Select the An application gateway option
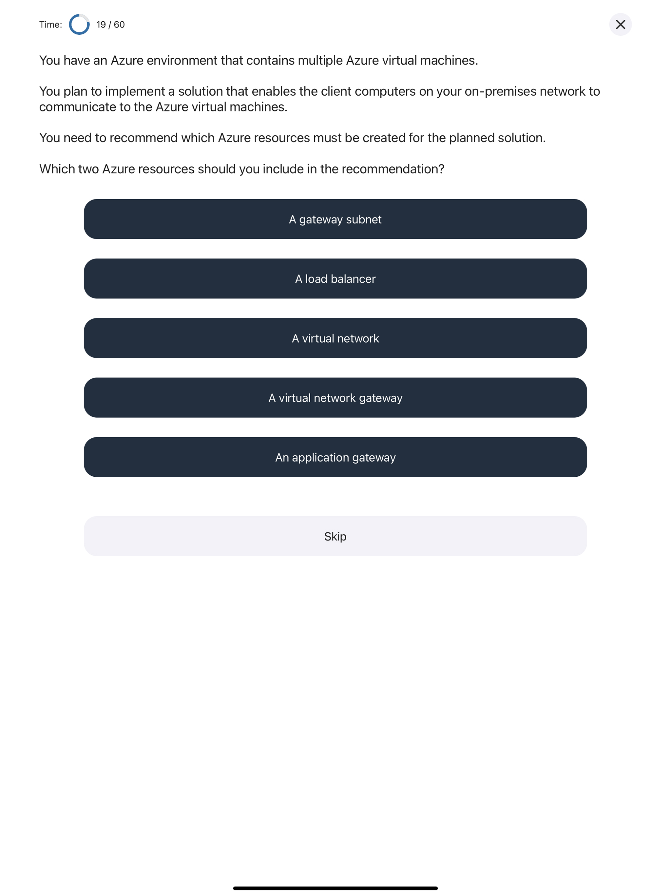The image size is (671, 895). coord(335,457)
